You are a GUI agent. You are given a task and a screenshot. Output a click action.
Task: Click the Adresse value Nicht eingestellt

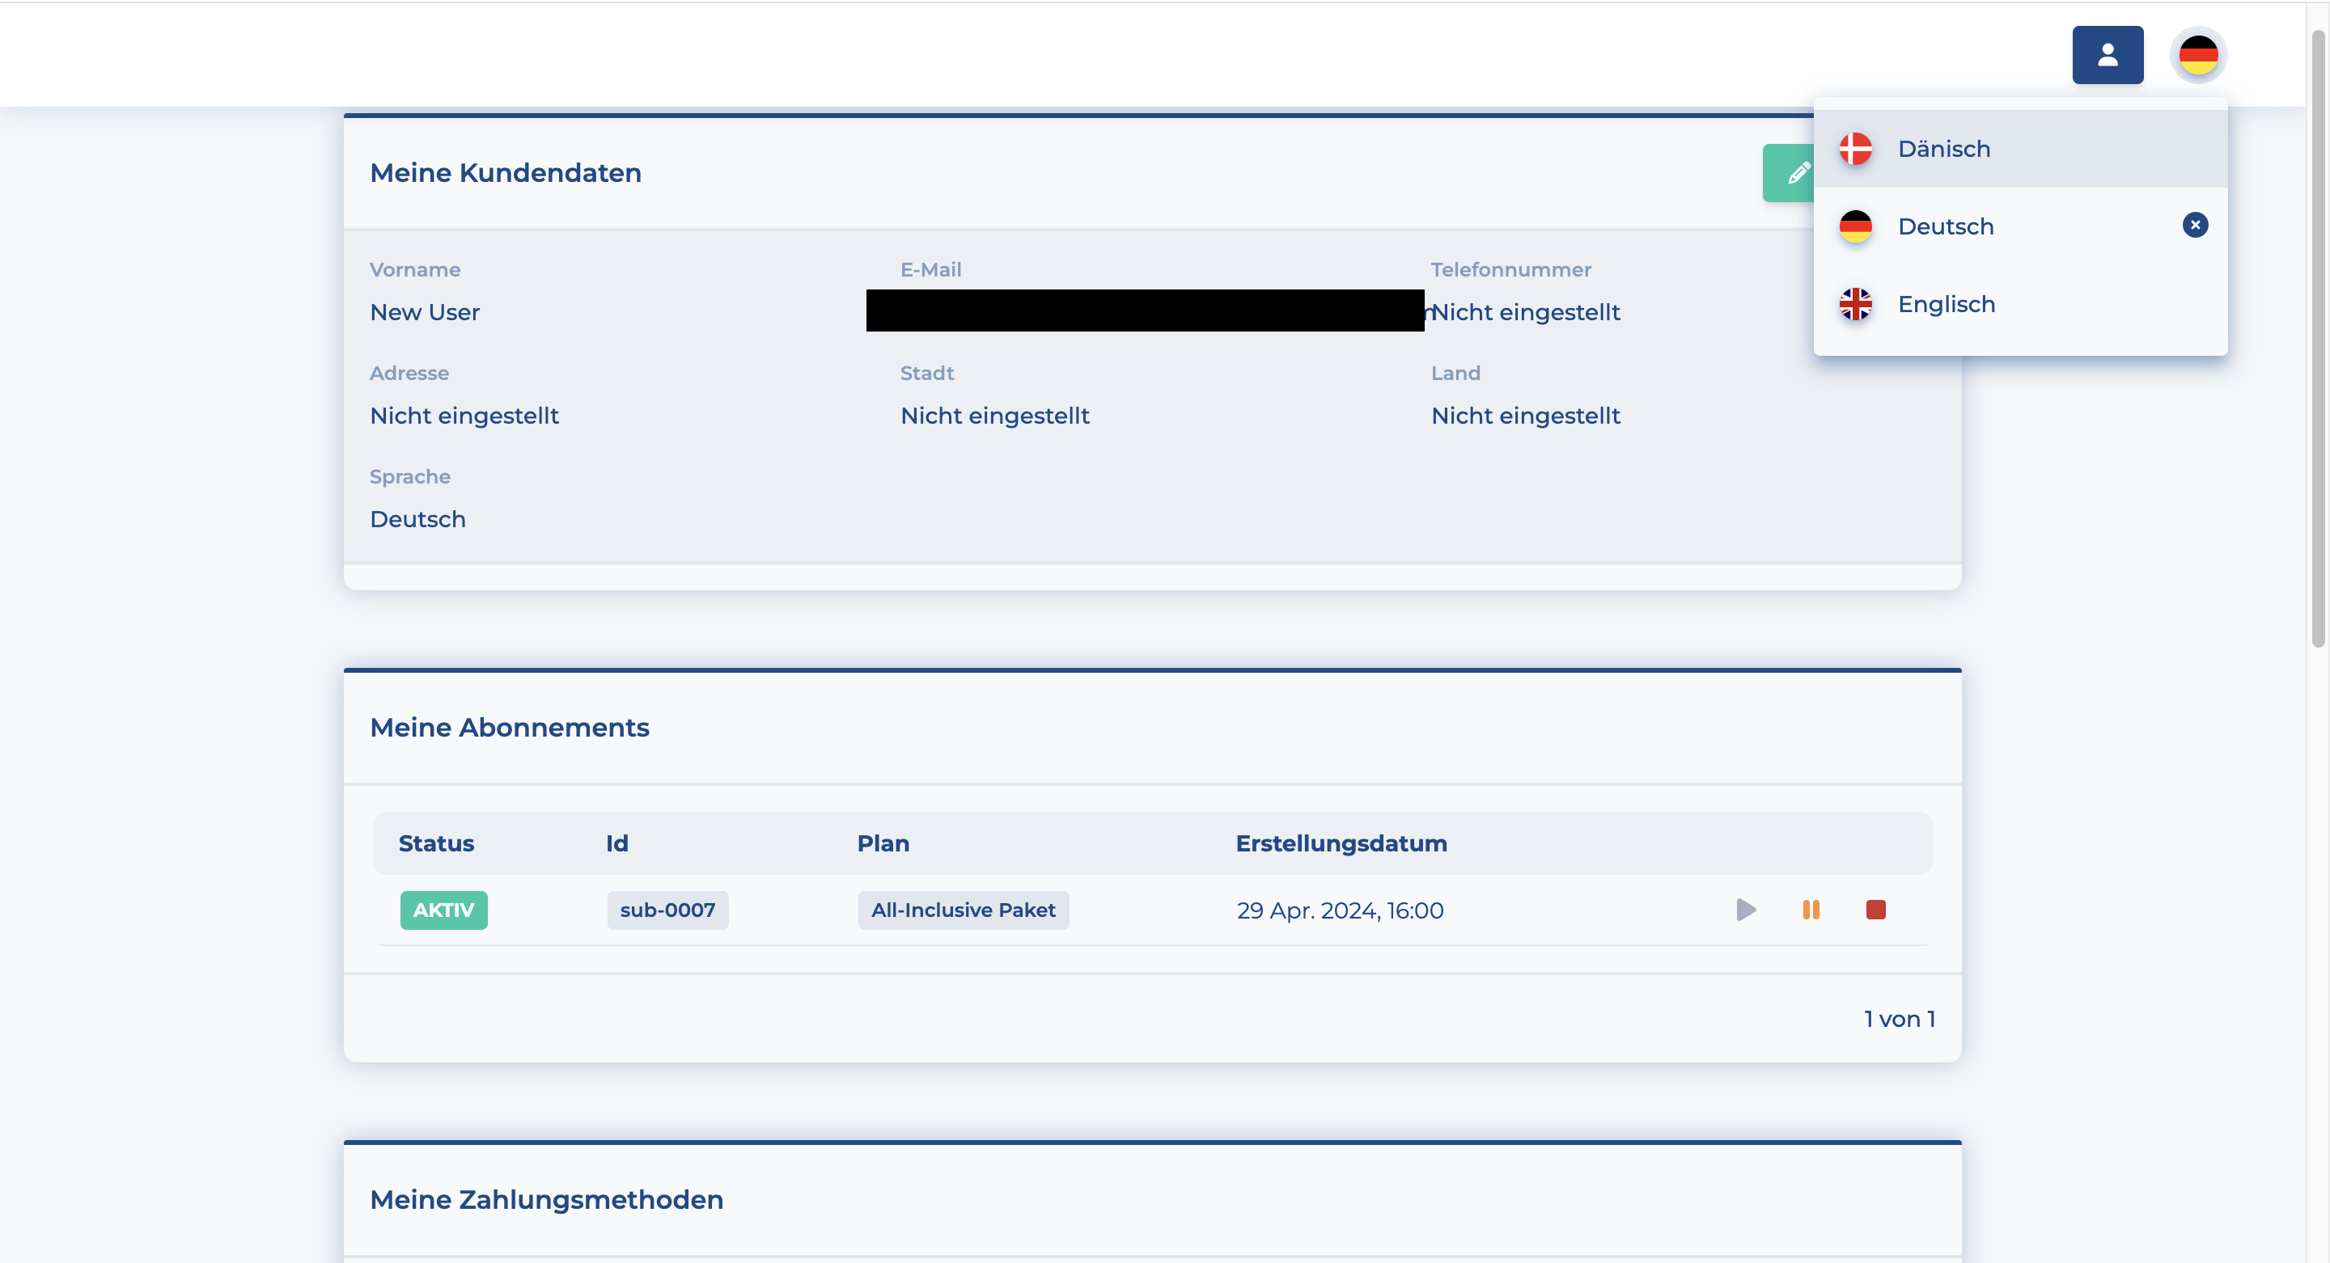tap(464, 416)
